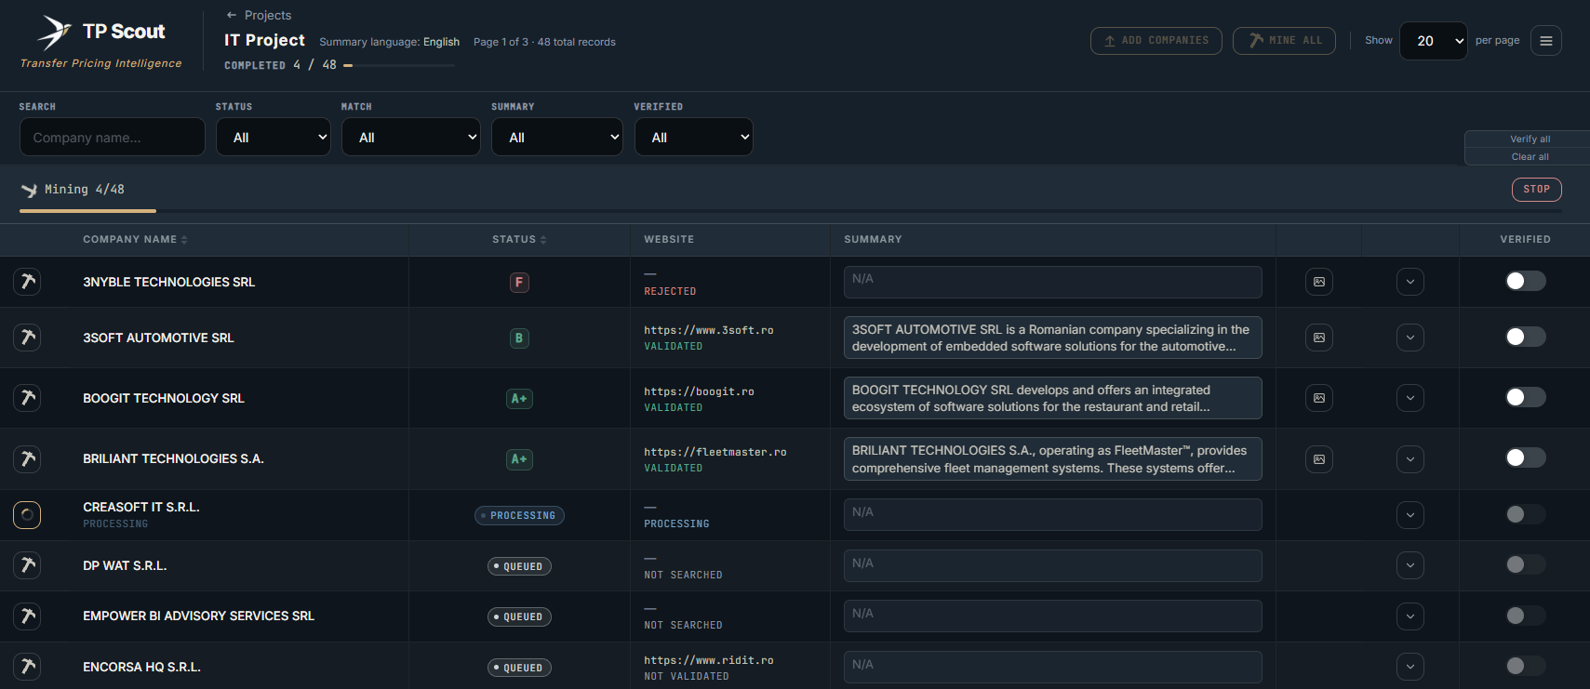
Task: Click the F grade badge for 3NYBLE
Action: point(519,282)
